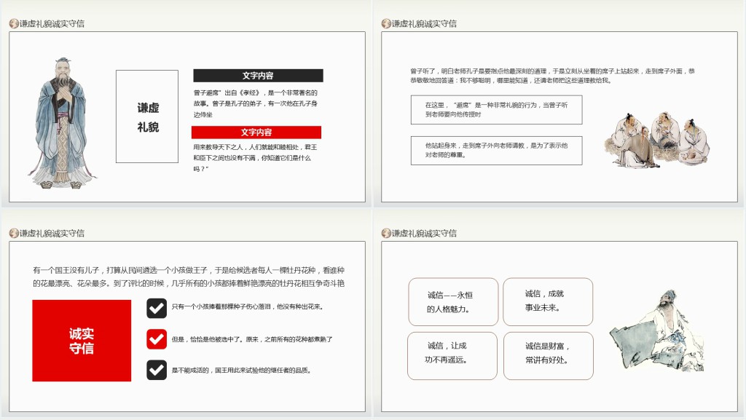
Task: Click the paragraph starting 曾子听了
Action: [x=552, y=76]
